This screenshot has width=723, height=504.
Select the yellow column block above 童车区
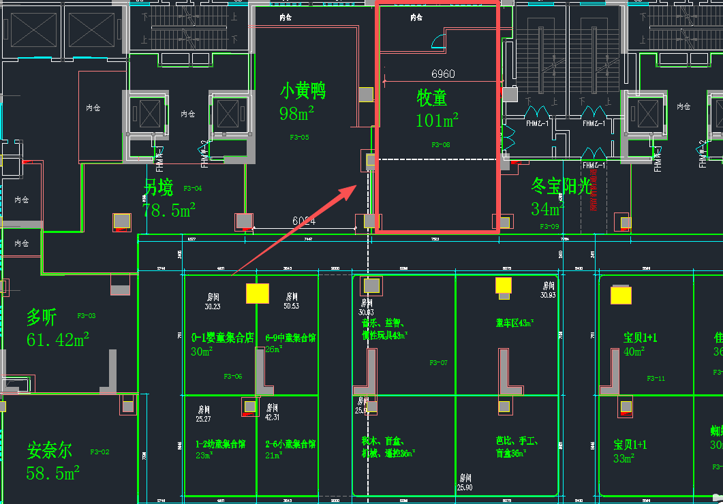click(504, 285)
